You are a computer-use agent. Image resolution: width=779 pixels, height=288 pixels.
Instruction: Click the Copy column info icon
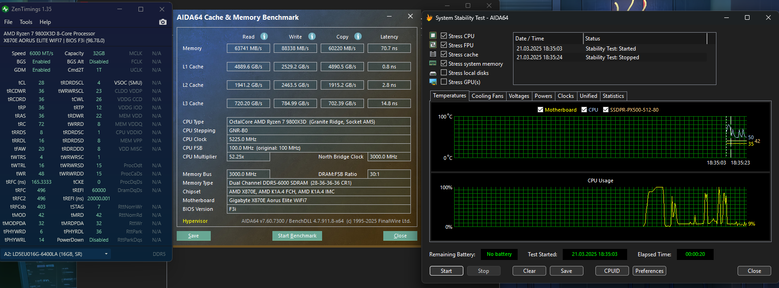(x=358, y=36)
